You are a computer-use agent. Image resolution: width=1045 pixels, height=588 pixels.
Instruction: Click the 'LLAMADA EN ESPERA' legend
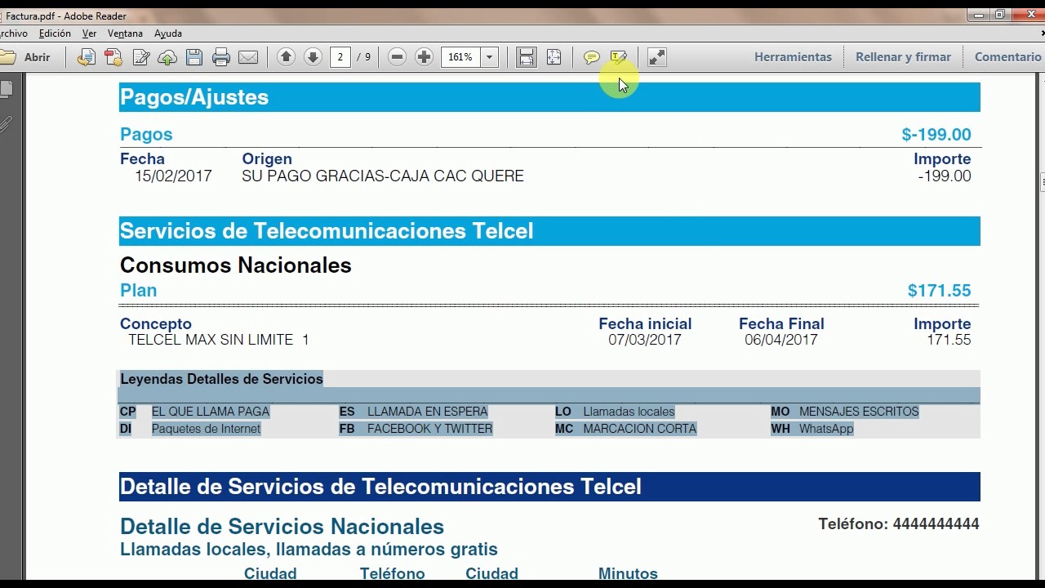tap(428, 412)
